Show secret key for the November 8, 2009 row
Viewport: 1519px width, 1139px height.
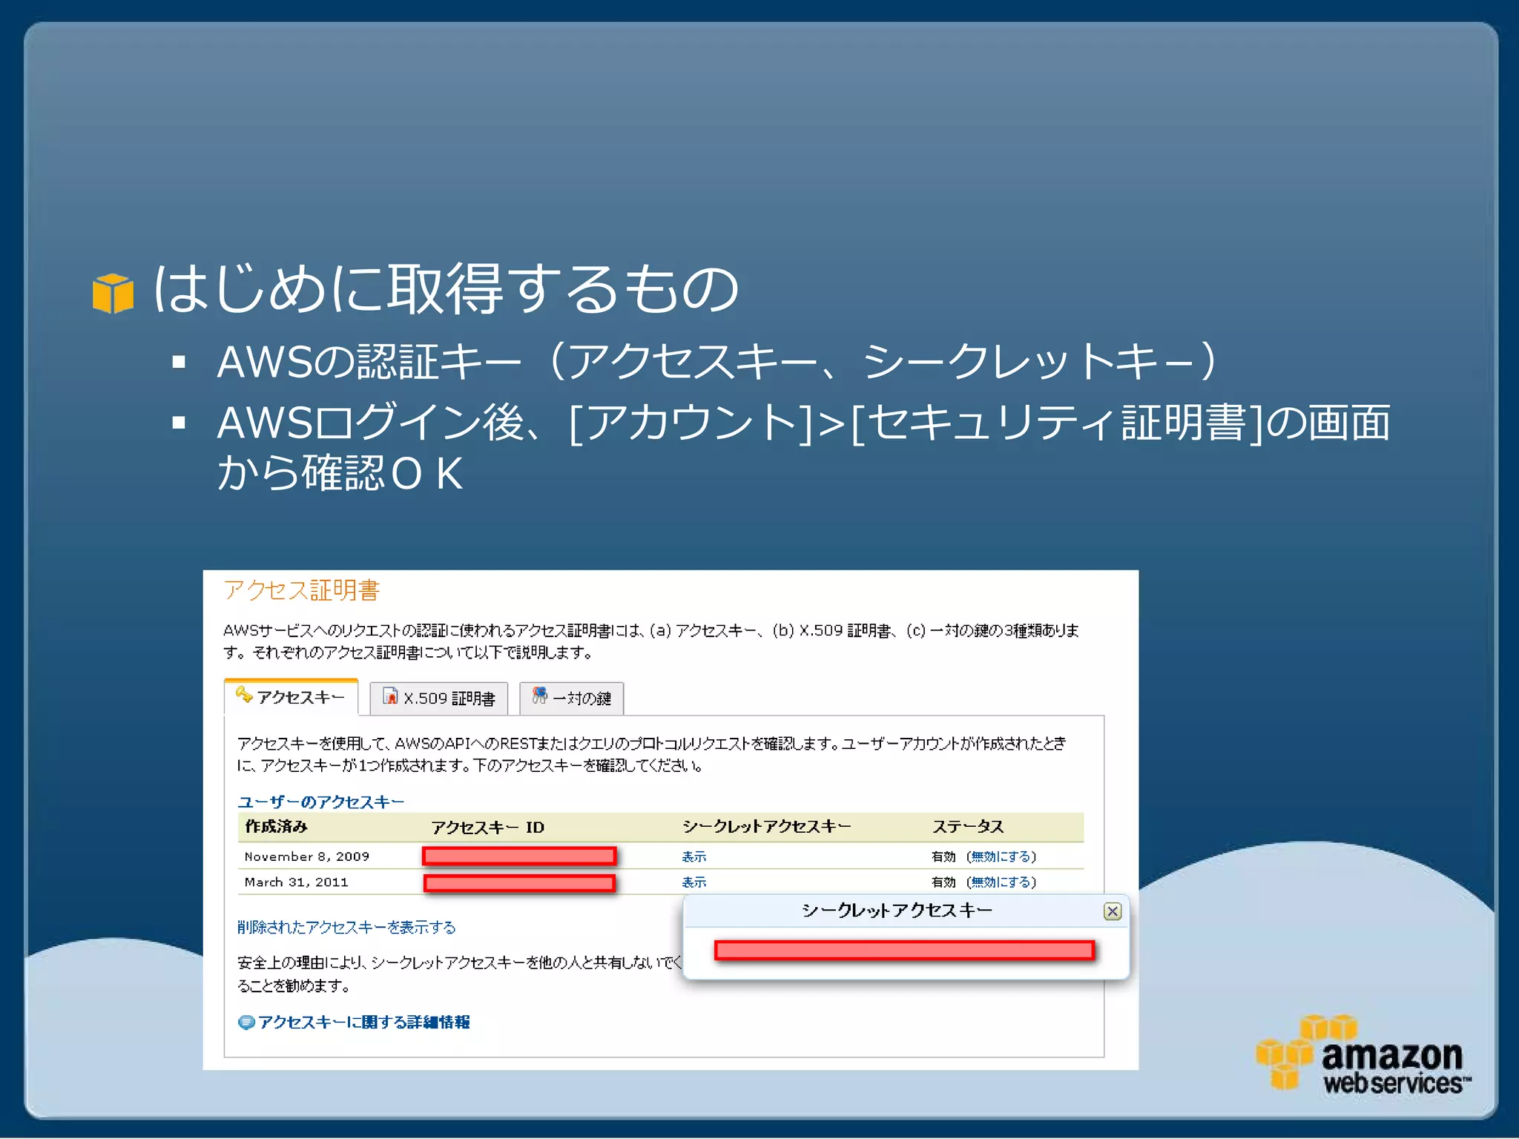point(693,856)
